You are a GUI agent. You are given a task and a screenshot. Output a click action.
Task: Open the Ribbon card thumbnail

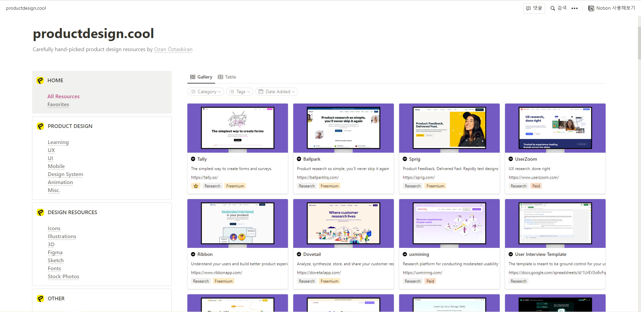click(x=237, y=223)
